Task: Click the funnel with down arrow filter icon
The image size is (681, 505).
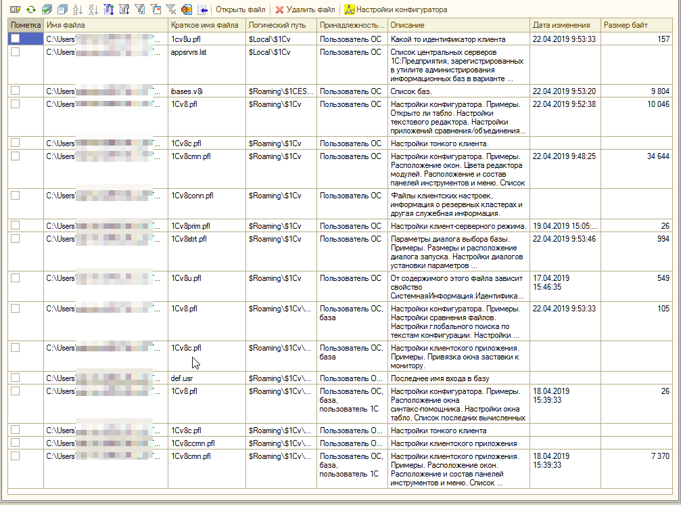Action: pyautogui.click(x=124, y=9)
